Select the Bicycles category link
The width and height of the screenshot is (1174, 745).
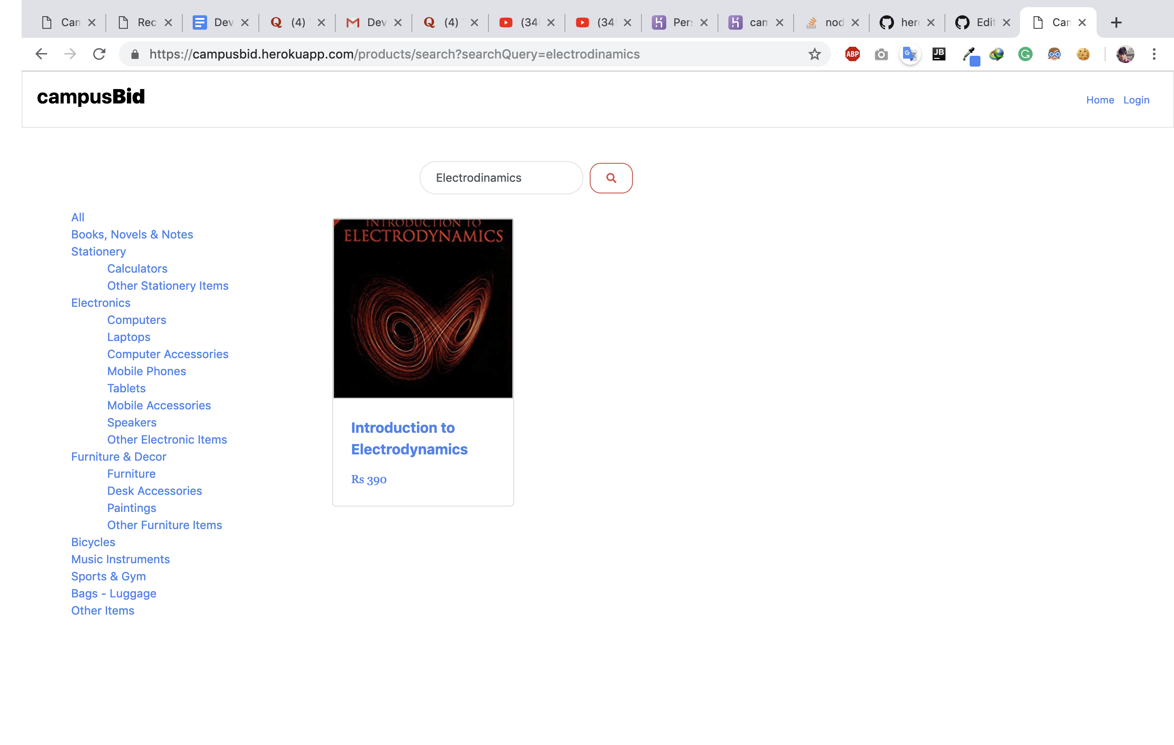point(92,541)
